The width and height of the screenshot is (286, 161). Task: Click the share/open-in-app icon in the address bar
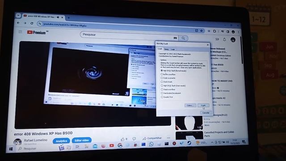[197, 30]
